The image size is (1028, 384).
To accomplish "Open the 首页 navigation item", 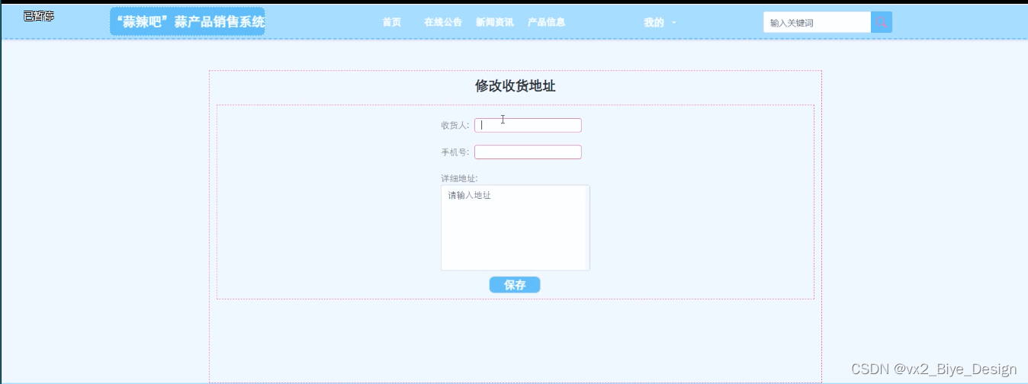I will [x=391, y=22].
